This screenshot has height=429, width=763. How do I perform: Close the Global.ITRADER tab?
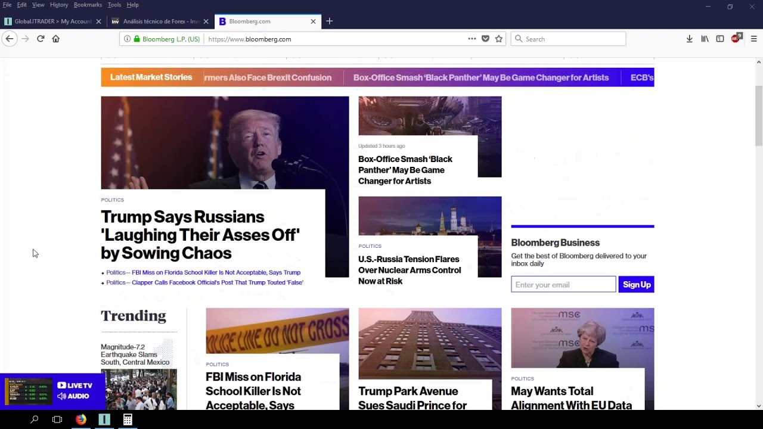point(98,21)
